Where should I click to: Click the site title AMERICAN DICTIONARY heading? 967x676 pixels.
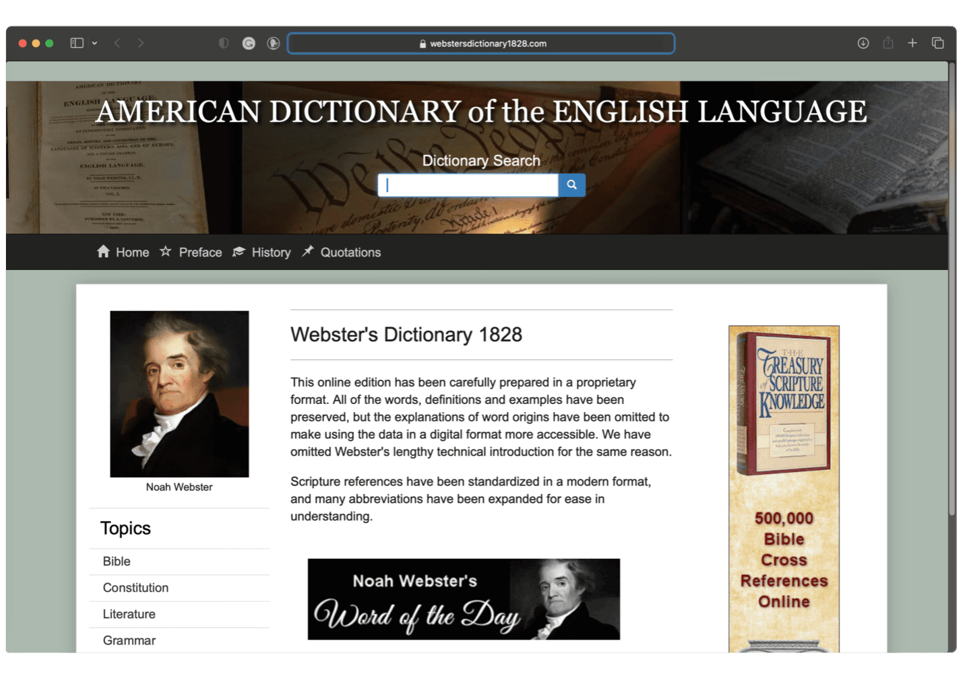tap(481, 112)
